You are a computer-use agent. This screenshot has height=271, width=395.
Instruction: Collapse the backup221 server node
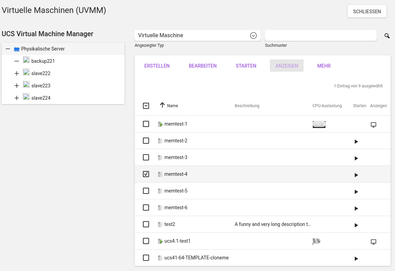[x=16, y=61]
